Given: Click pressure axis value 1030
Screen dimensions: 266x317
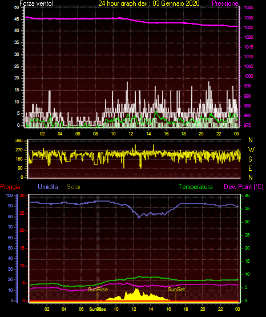Looking at the screenshot, I should (248, 18).
